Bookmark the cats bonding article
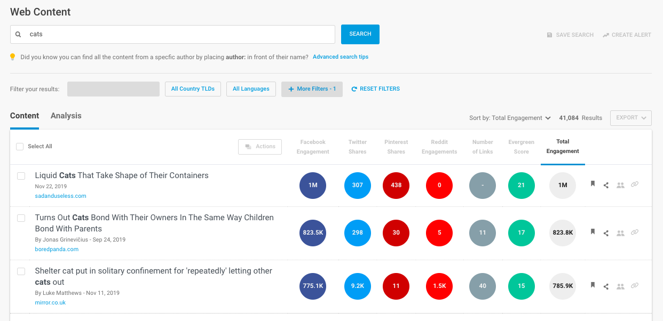The width and height of the screenshot is (663, 321). (x=592, y=233)
